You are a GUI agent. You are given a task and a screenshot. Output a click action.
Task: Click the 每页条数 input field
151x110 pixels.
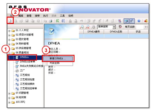pos(140,27)
